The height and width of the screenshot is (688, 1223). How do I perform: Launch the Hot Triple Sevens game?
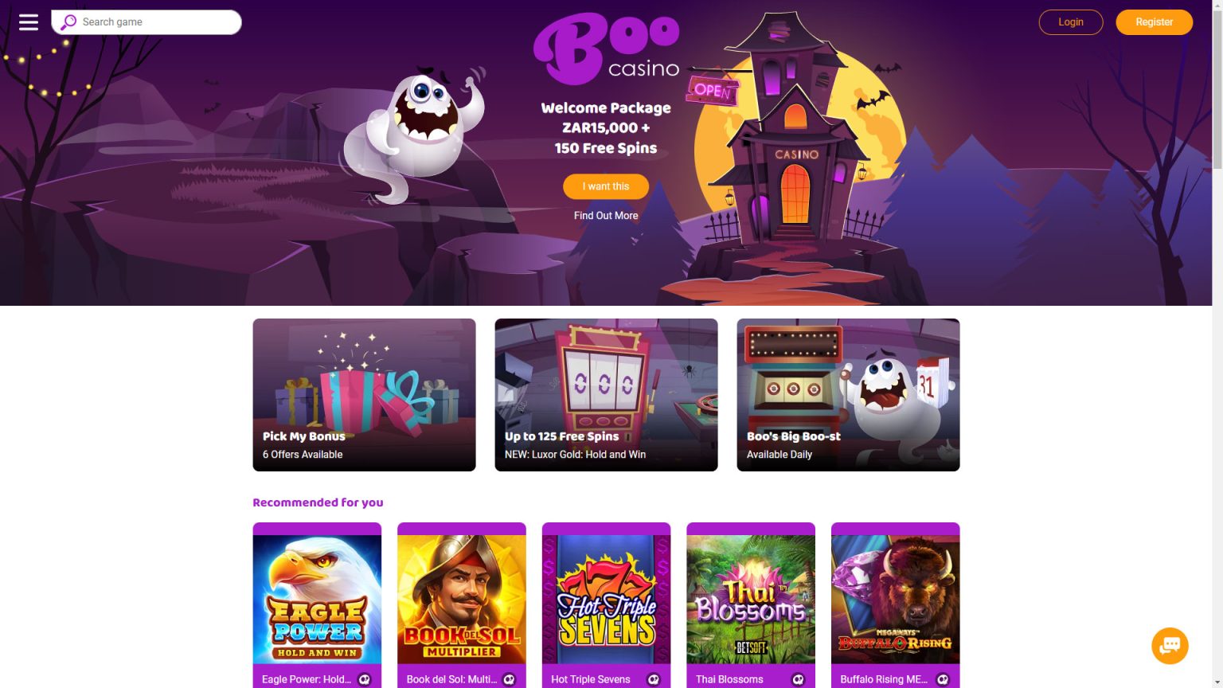606,599
